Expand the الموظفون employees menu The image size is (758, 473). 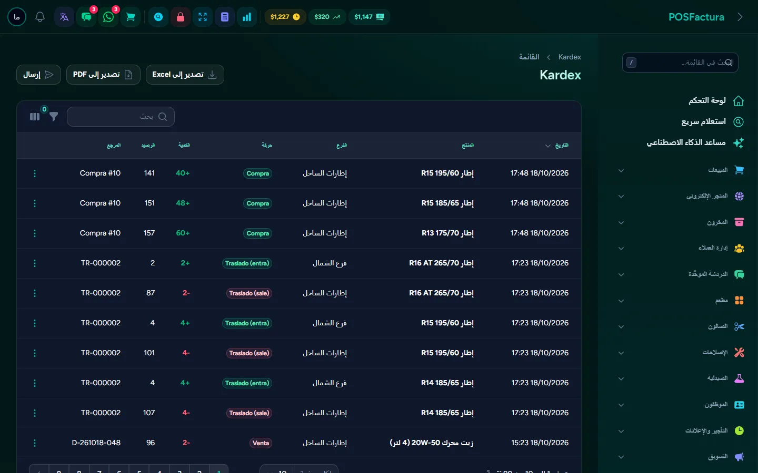pos(680,405)
